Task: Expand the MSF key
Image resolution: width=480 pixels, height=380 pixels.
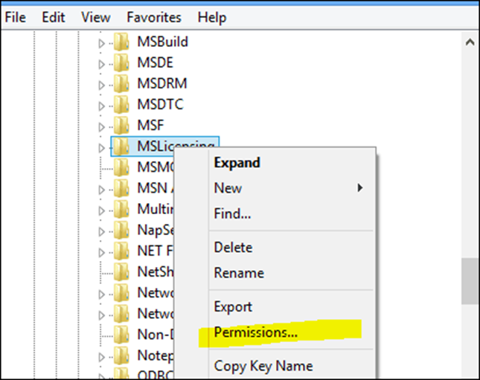Action: (102, 126)
